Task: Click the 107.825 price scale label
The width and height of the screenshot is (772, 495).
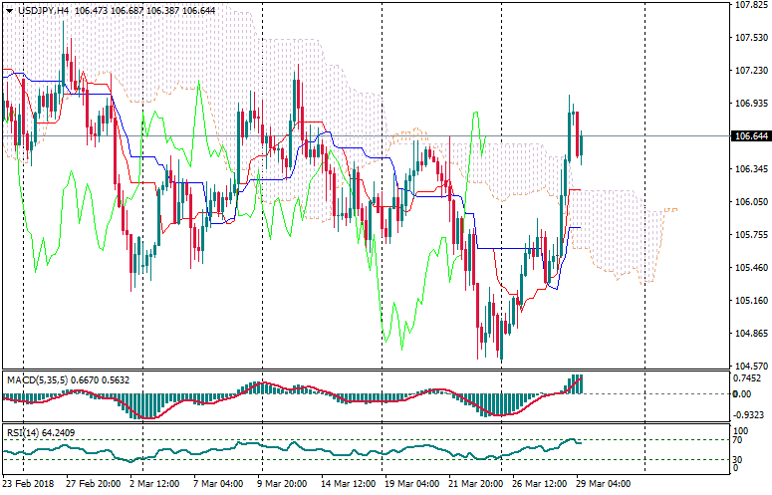Action: click(x=748, y=5)
